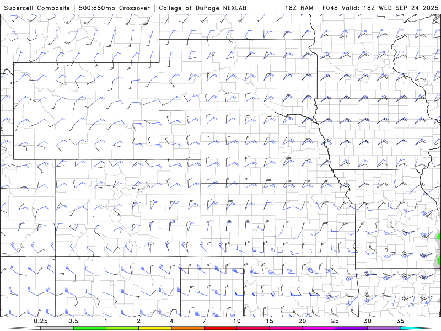Click the 'F048 Valid: 18Z WED SEP 24 2025' text
This screenshot has height=331, width=441.
coord(380,8)
